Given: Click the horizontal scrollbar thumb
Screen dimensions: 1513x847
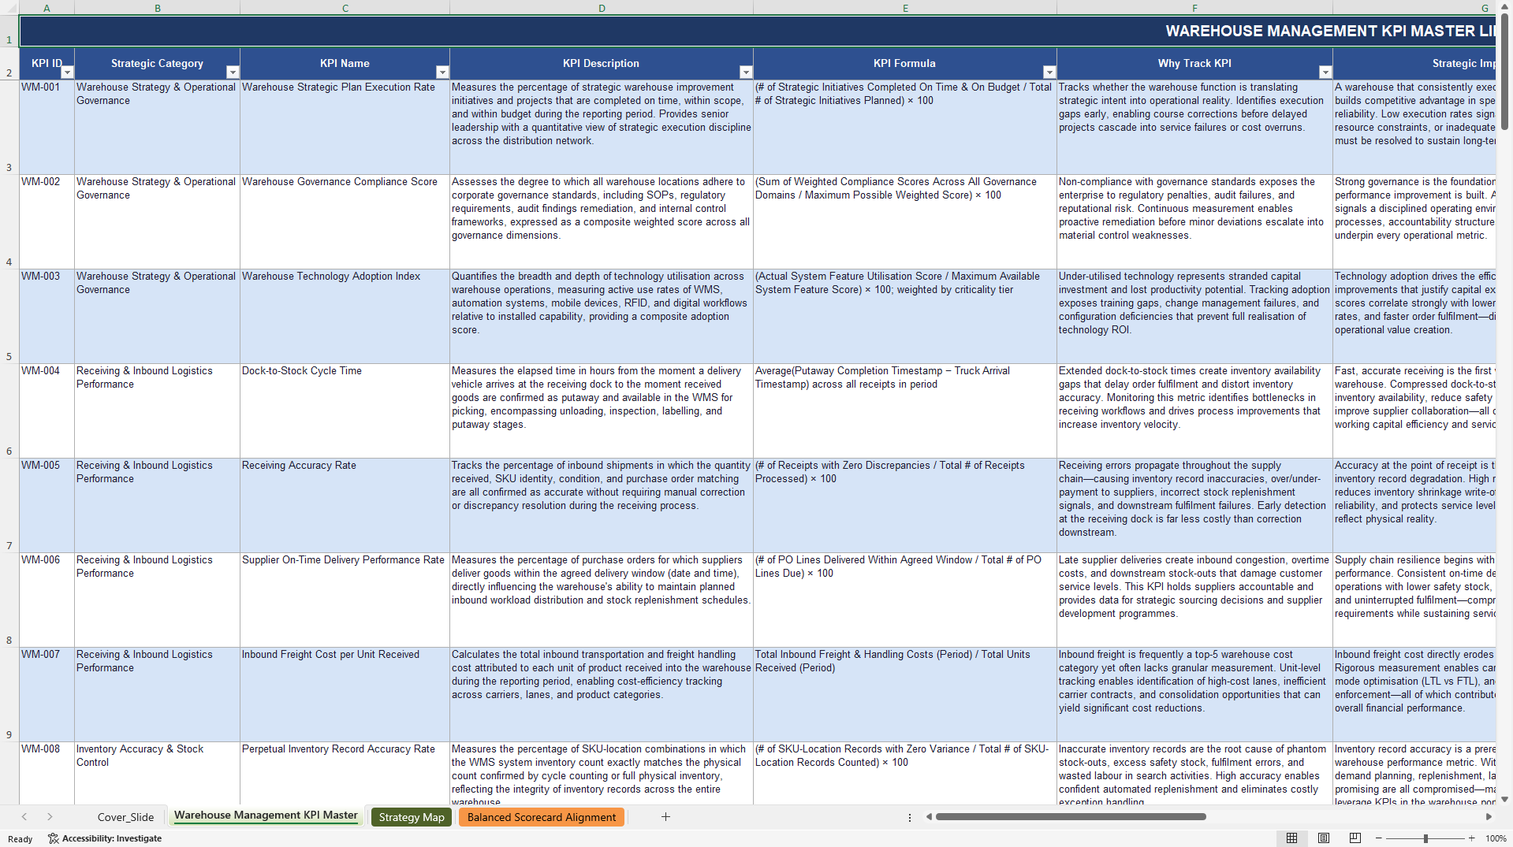Looking at the screenshot, I should [1071, 817].
